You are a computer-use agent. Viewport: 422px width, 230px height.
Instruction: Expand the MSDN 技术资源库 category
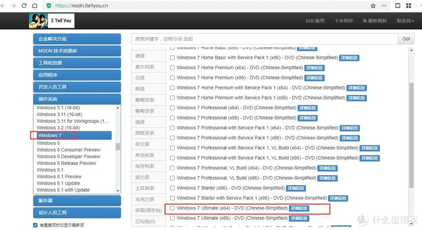tap(77, 51)
